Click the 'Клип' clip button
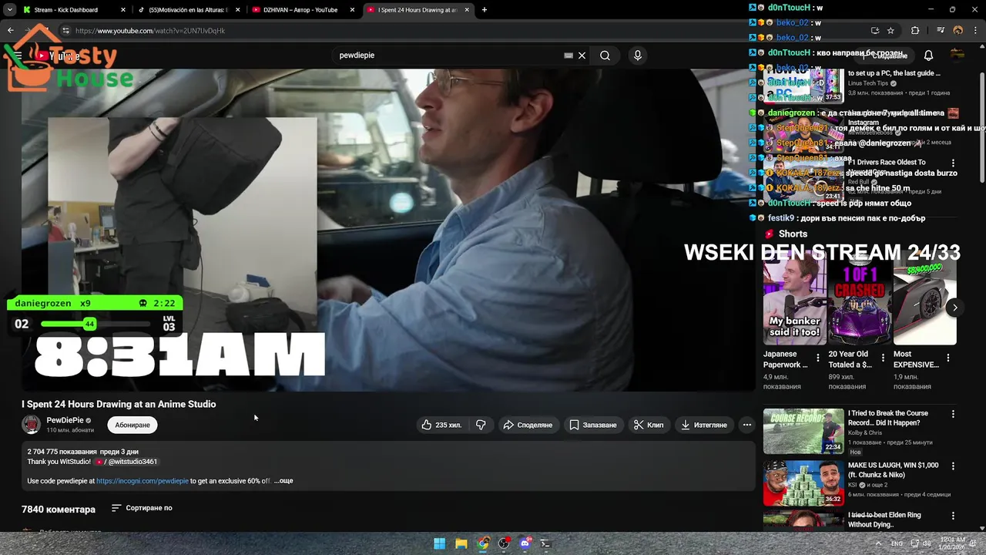986x555 pixels. pyautogui.click(x=648, y=425)
